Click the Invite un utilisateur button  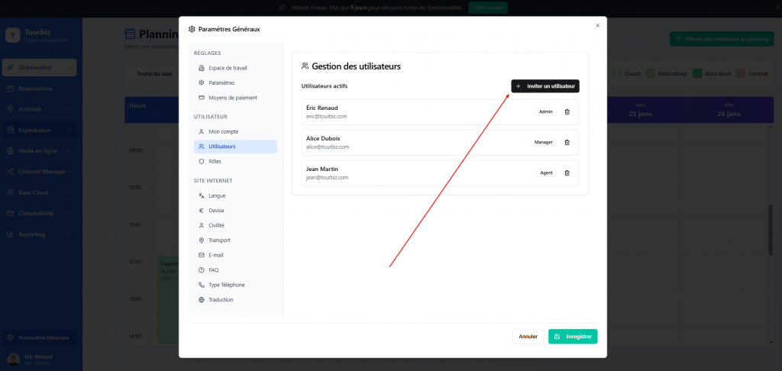544,86
